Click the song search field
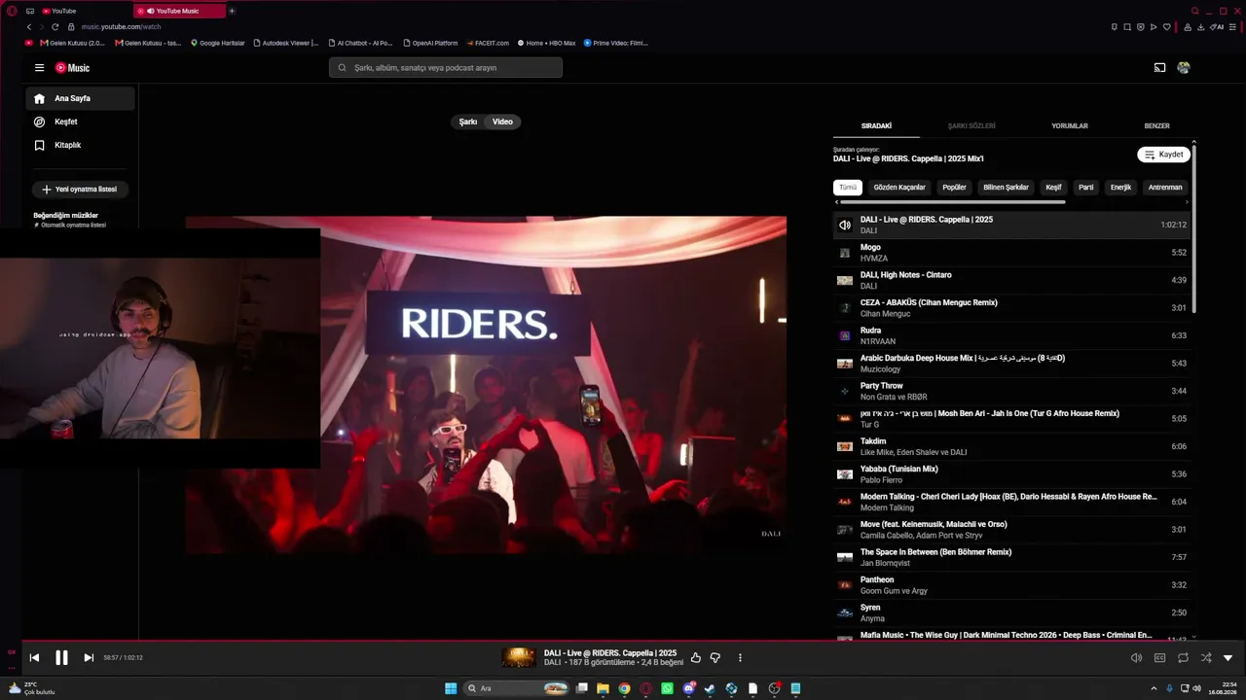This screenshot has width=1246, height=700. (446, 68)
